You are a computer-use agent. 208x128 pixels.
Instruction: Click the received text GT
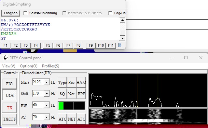pos(3,38)
